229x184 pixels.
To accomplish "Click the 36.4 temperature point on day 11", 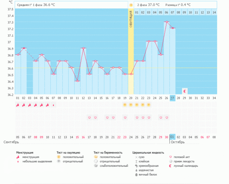I will (x=77, y=81).
